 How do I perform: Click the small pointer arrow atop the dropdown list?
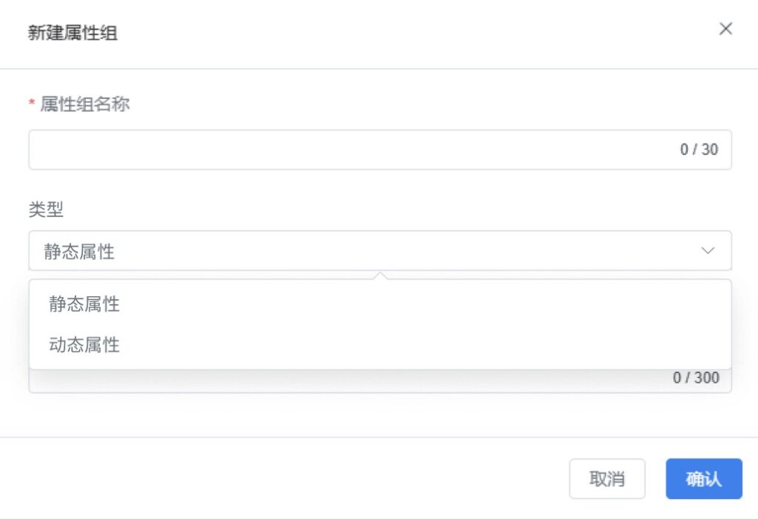point(380,275)
